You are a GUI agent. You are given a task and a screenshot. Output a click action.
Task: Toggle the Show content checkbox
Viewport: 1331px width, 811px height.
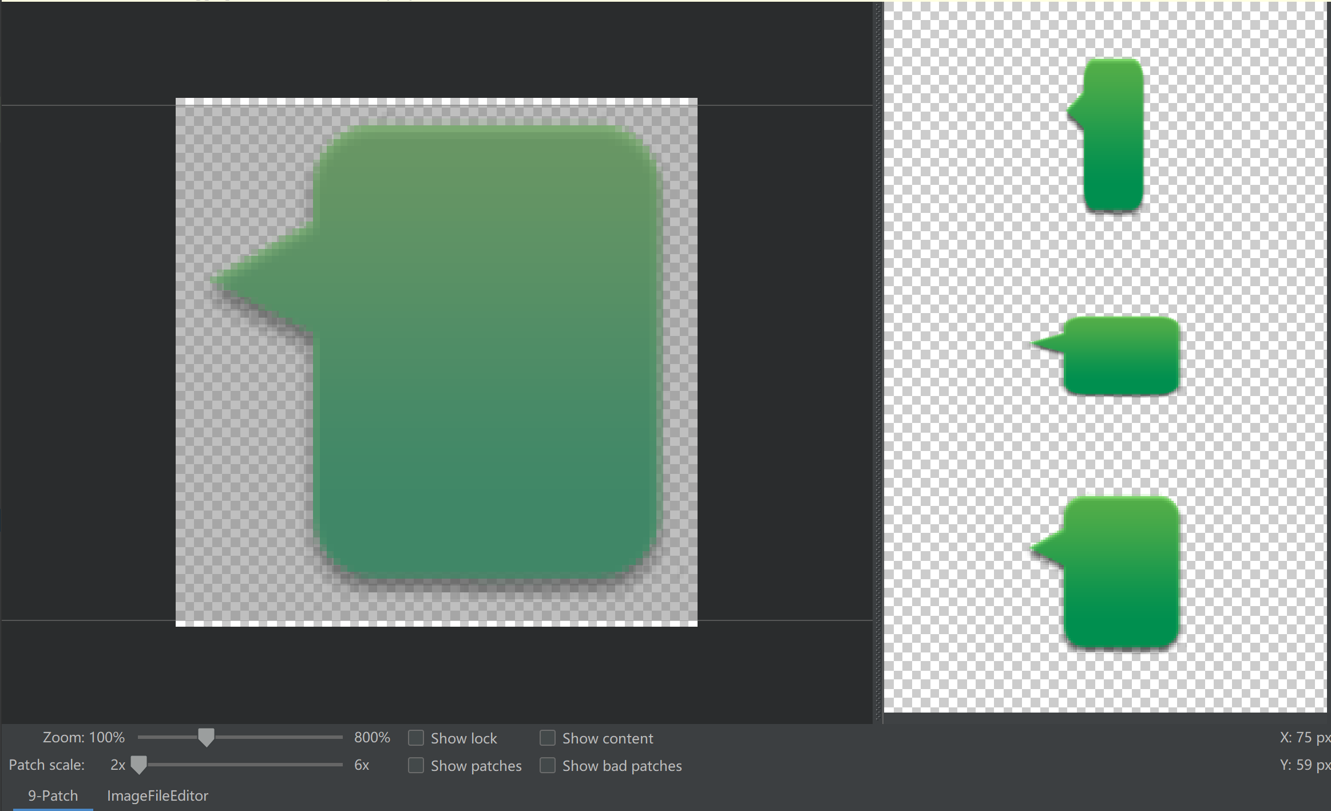[x=548, y=738]
